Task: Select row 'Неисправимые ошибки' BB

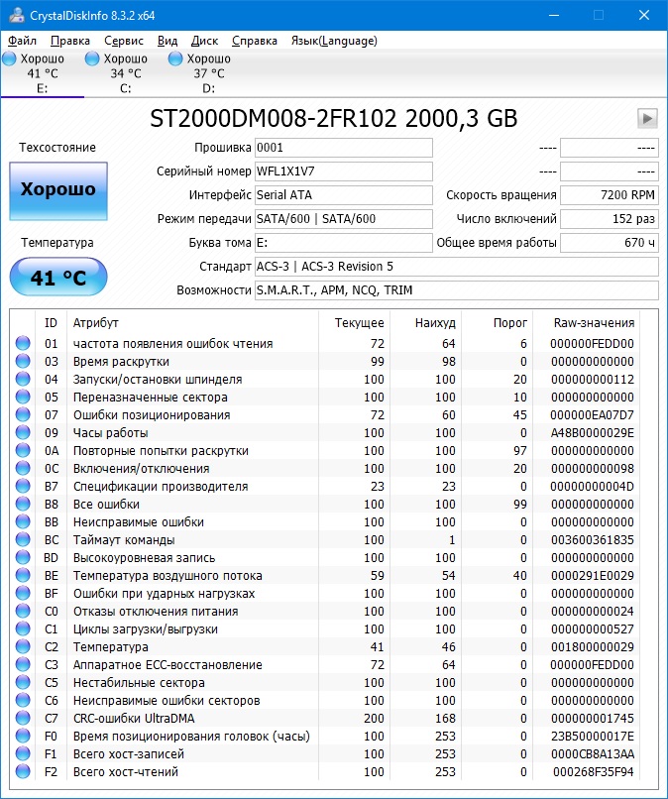Action: [x=326, y=521]
